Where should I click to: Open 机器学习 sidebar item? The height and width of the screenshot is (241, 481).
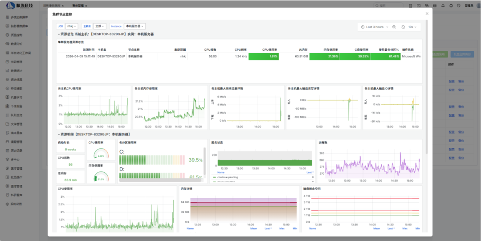pyautogui.click(x=16, y=98)
